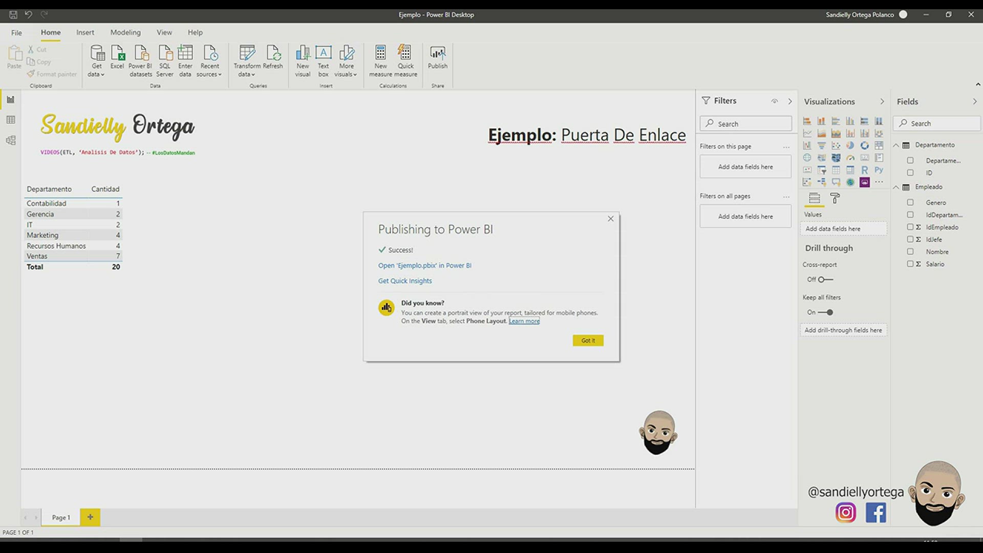Close the Publishing to Power BI dialog
Image resolution: width=983 pixels, height=553 pixels.
coord(610,219)
